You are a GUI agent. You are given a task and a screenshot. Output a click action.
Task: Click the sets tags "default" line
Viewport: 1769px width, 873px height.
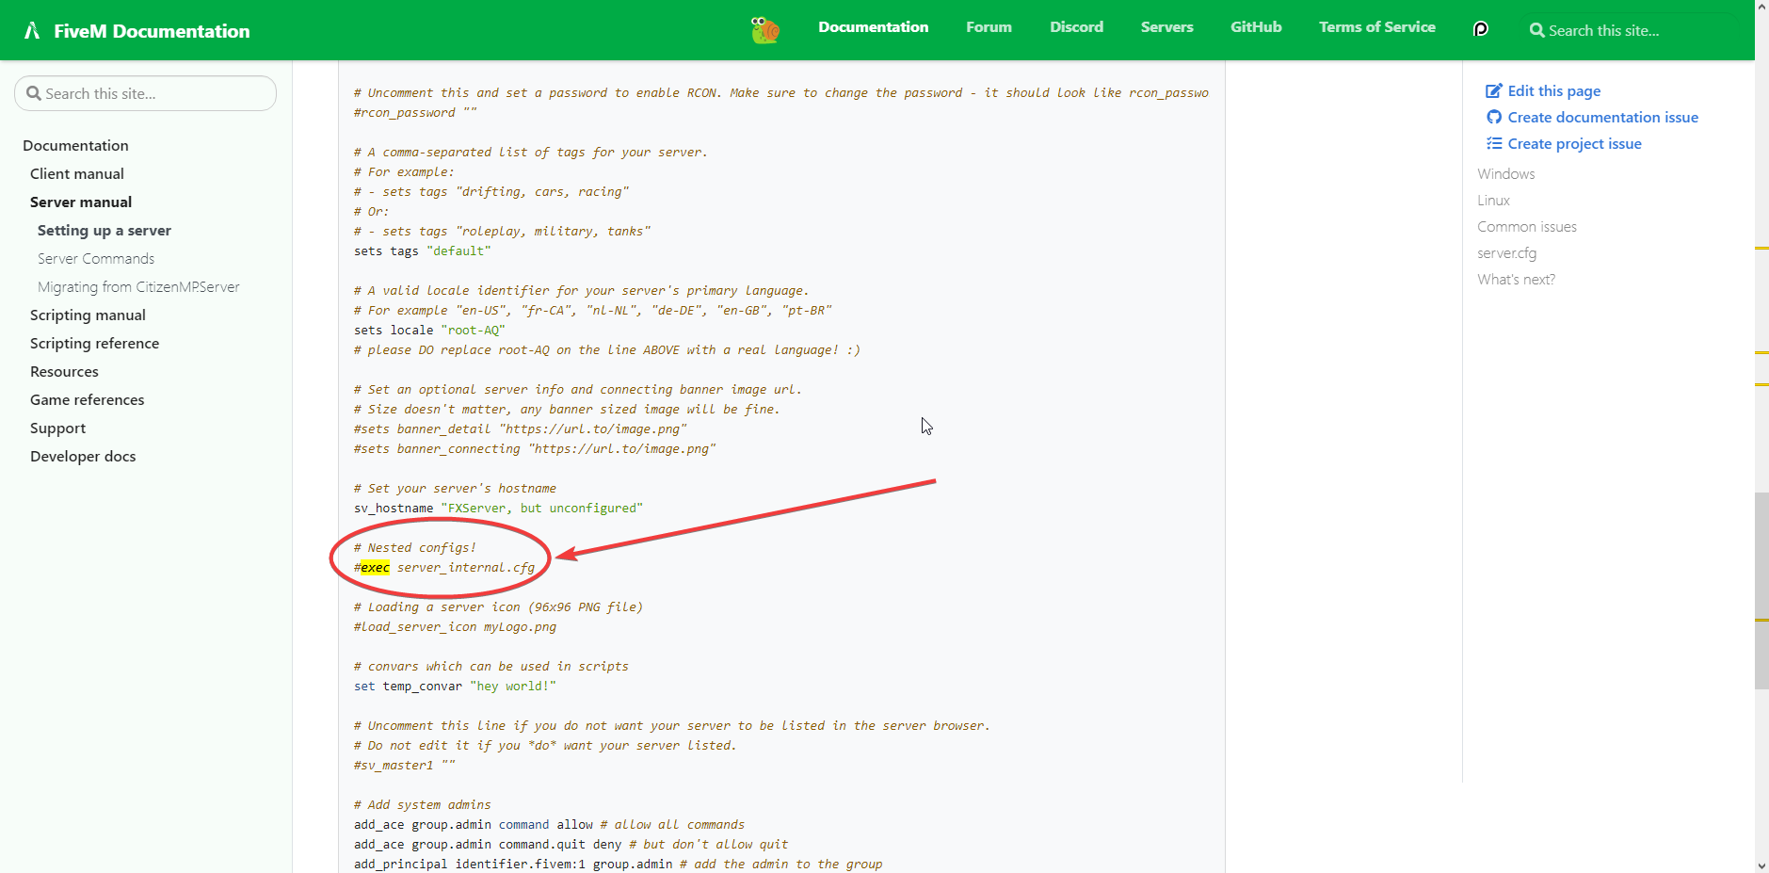[422, 251]
